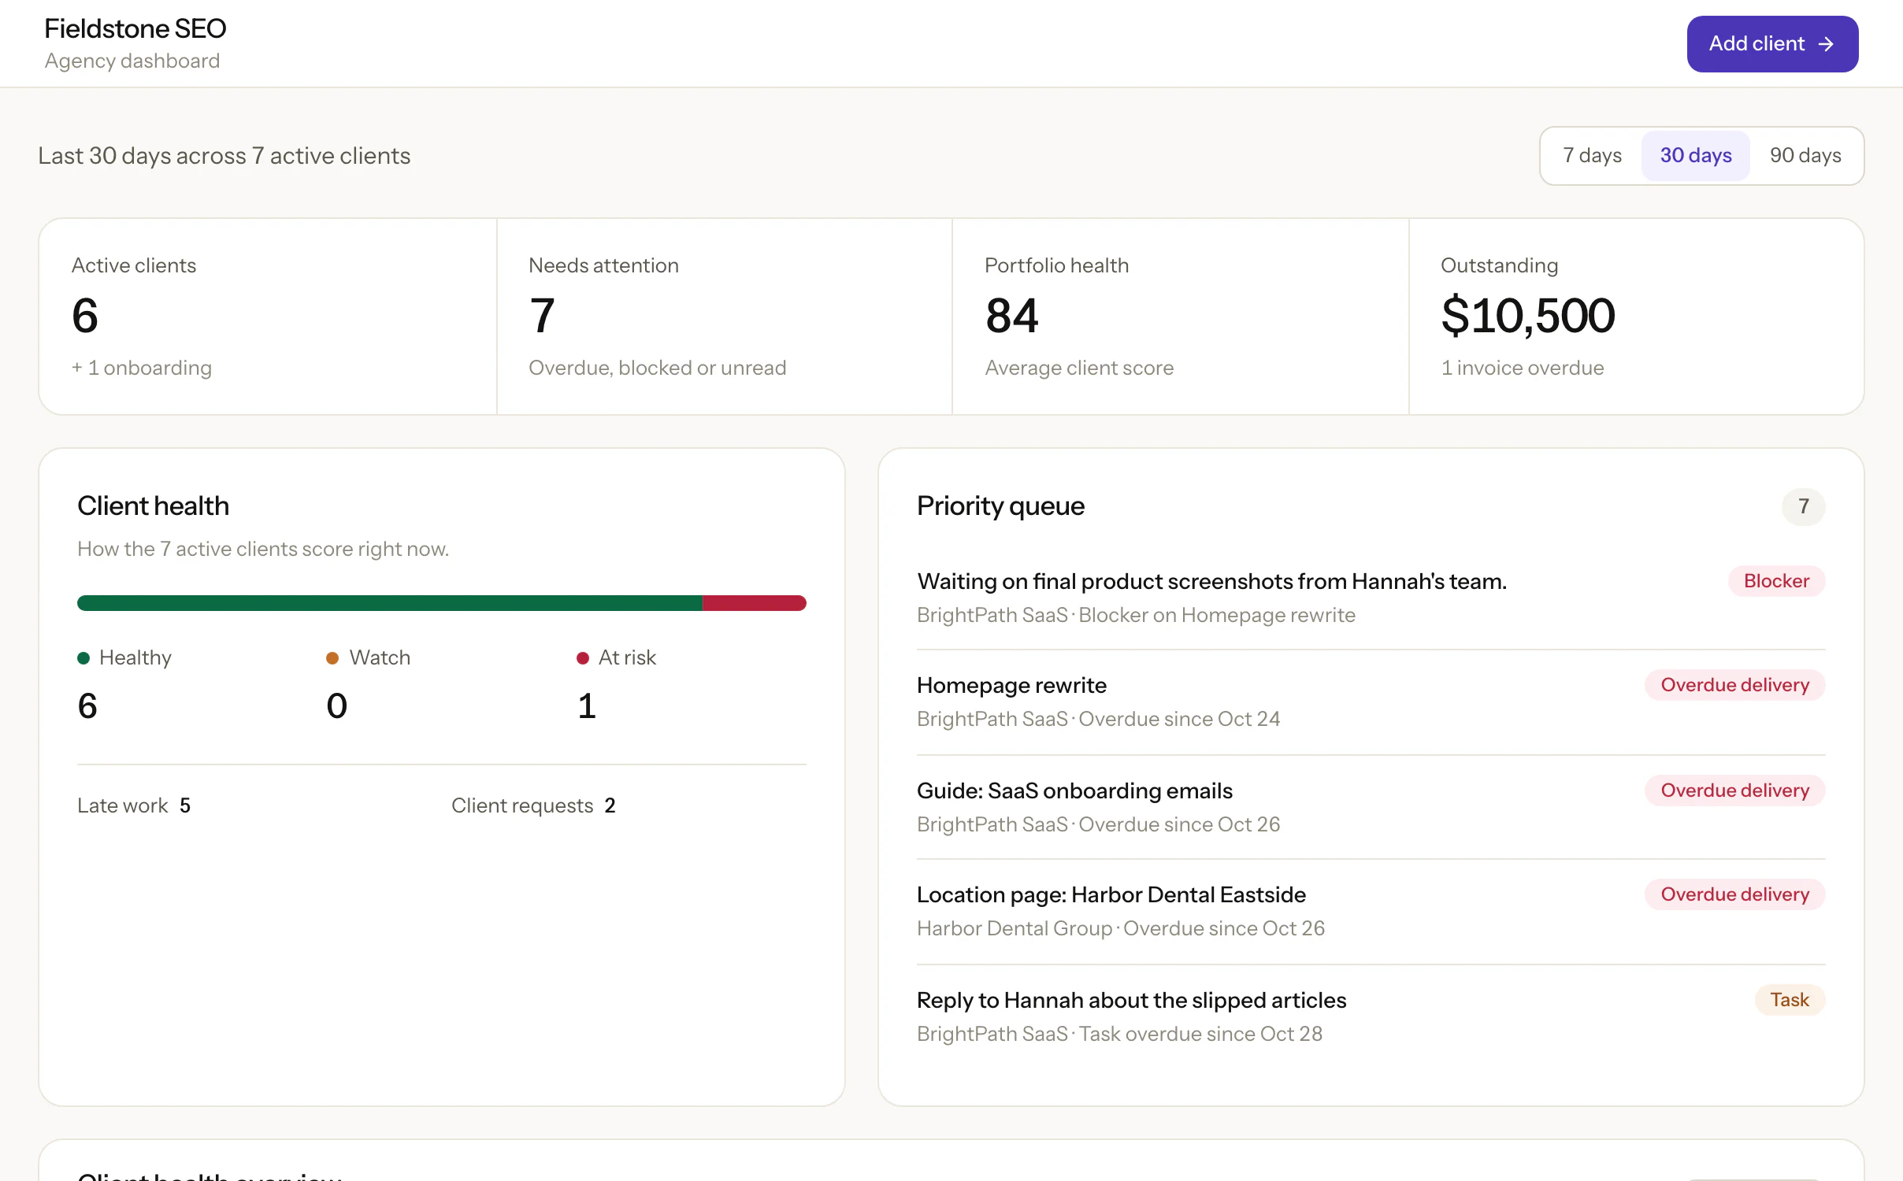
Task: Click the red At risk legend dot
Action: [583, 658]
